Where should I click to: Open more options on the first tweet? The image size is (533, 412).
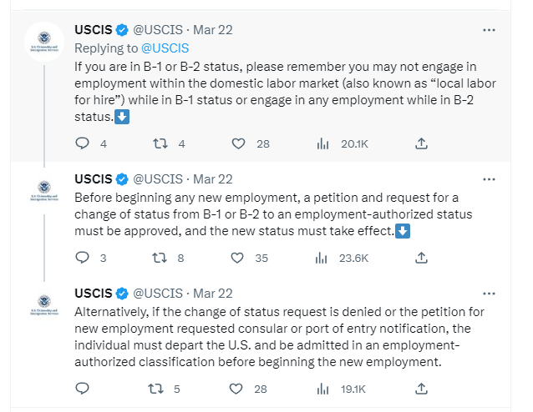[x=490, y=30]
